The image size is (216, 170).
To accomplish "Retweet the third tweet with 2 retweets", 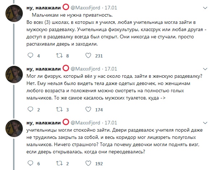I will (59, 163).
